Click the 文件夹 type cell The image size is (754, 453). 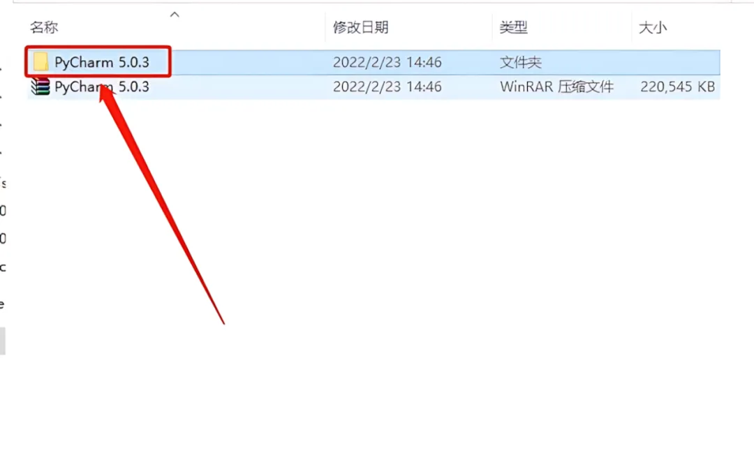click(x=520, y=62)
